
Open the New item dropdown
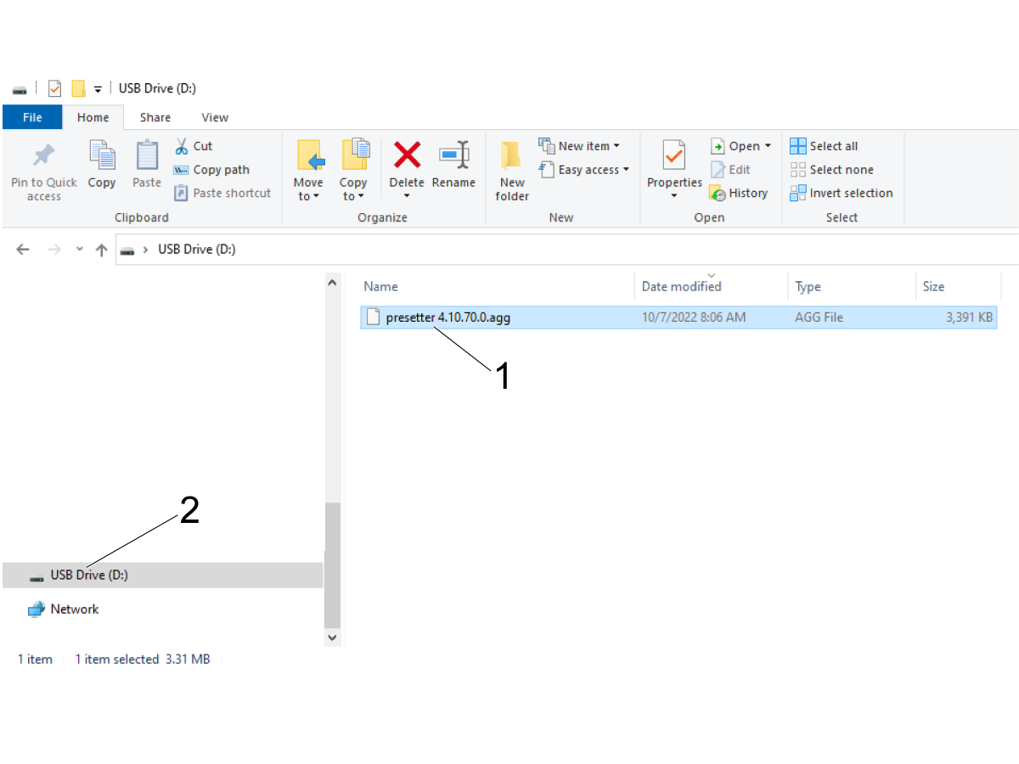click(579, 146)
